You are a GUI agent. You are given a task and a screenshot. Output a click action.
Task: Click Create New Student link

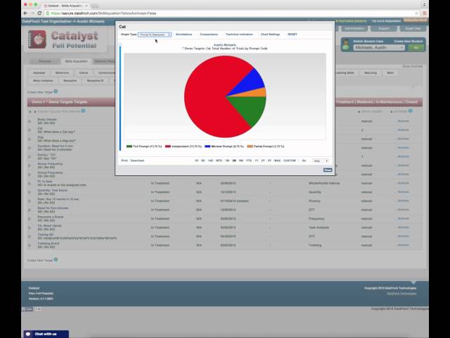pyautogui.click(x=408, y=42)
